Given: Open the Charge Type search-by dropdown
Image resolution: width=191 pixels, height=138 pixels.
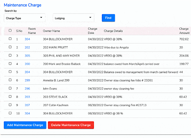Looking at the screenshot, I should point(25,18).
